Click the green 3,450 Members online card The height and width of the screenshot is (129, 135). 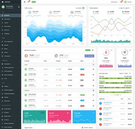(x=34, y=117)
